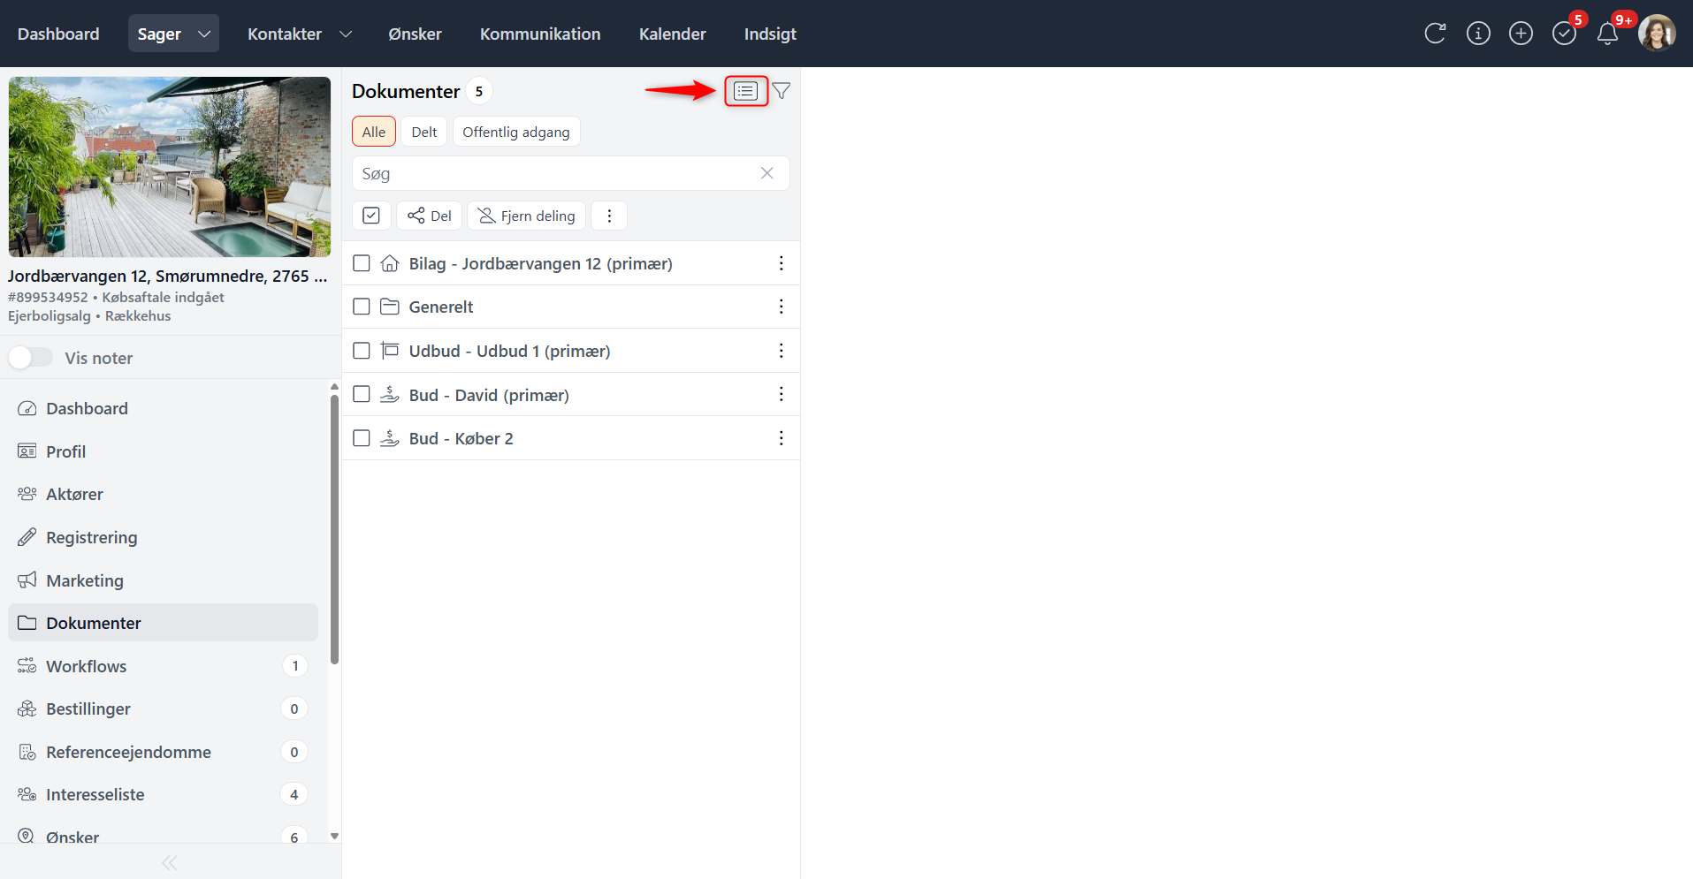Select the Delt filter tab
1693x879 pixels.
click(424, 132)
